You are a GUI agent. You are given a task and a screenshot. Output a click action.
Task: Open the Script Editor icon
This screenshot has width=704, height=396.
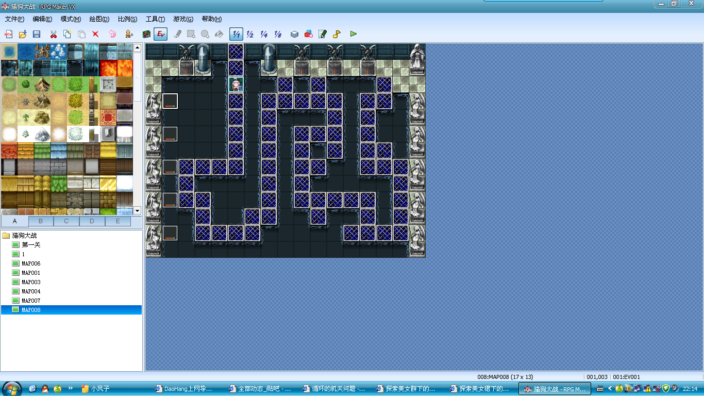(323, 34)
